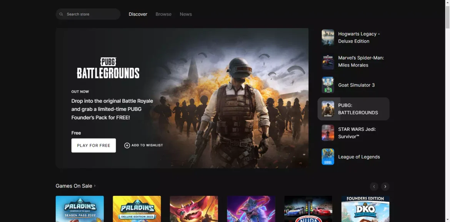The image size is (450, 222).
Task: Select League of Legends thumbnail icon
Action: 328,157
